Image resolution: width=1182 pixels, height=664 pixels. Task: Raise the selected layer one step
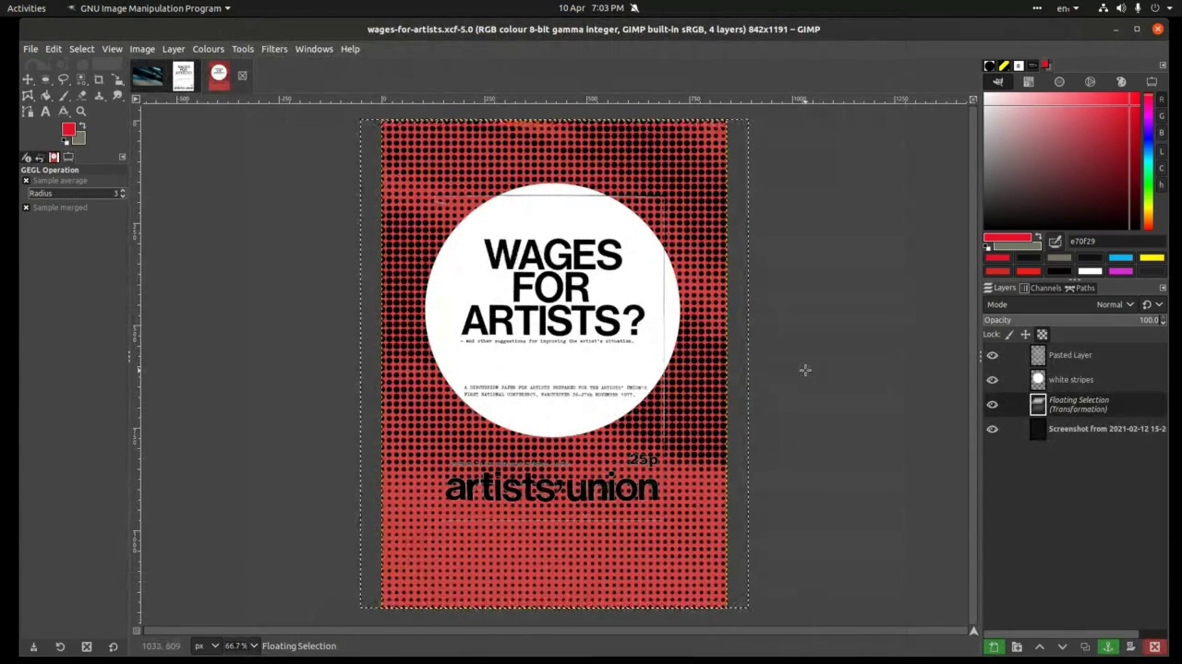[1039, 647]
